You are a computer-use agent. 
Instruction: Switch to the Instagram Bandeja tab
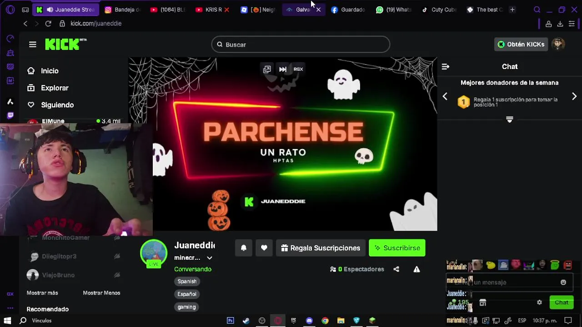tap(123, 10)
